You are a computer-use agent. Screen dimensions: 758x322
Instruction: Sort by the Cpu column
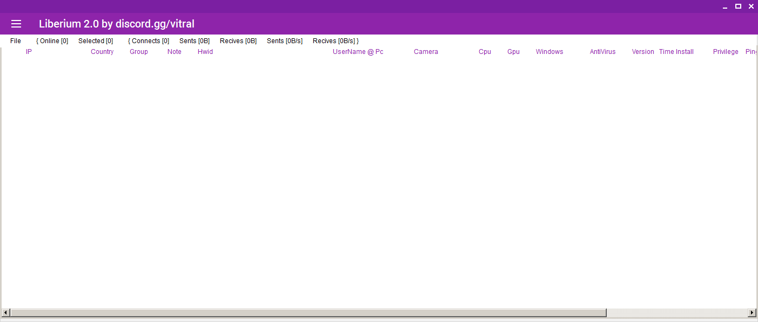click(485, 52)
